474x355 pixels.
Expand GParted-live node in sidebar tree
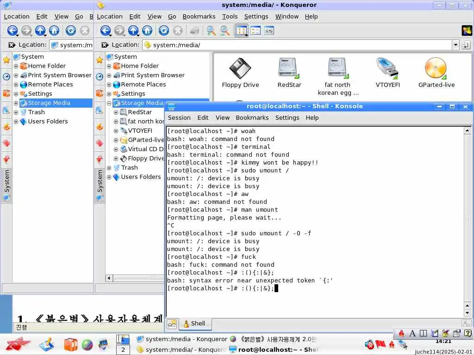pos(116,141)
